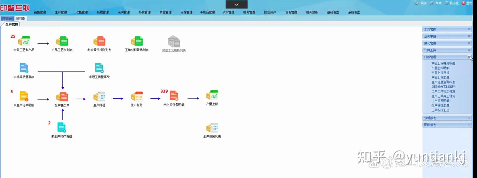Viewport: 477px width, 178px height.
Task: Launch the 产量上报 icon
Action: point(212,95)
